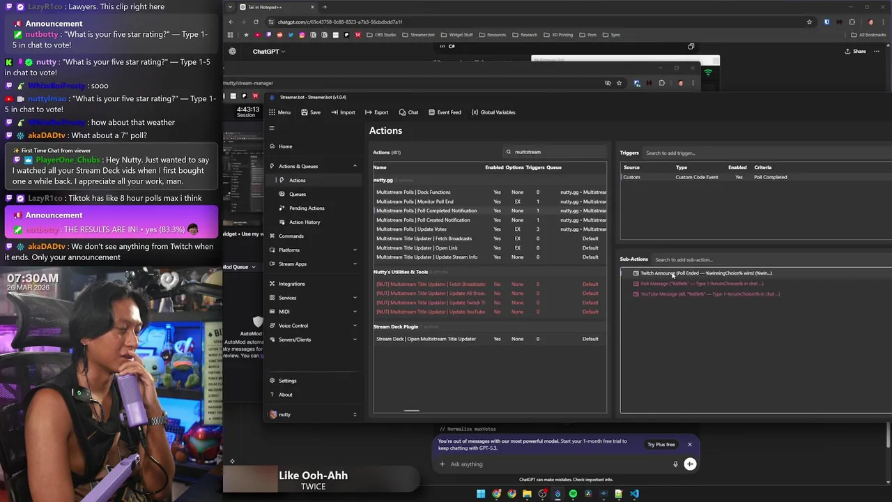This screenshot has height=502, width=892.
Task: Collapse the Actions & Queues section
Action: 355,166
